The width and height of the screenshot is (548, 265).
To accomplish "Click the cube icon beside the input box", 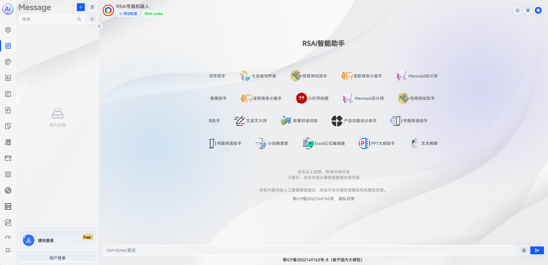I will (524, 250).
